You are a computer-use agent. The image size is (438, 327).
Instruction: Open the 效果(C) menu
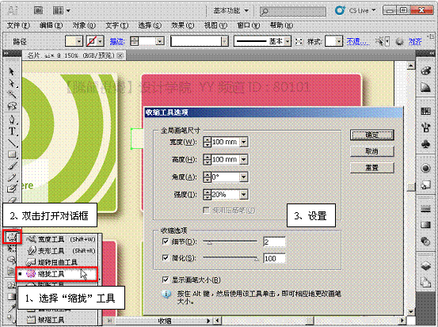coord(182,25)
